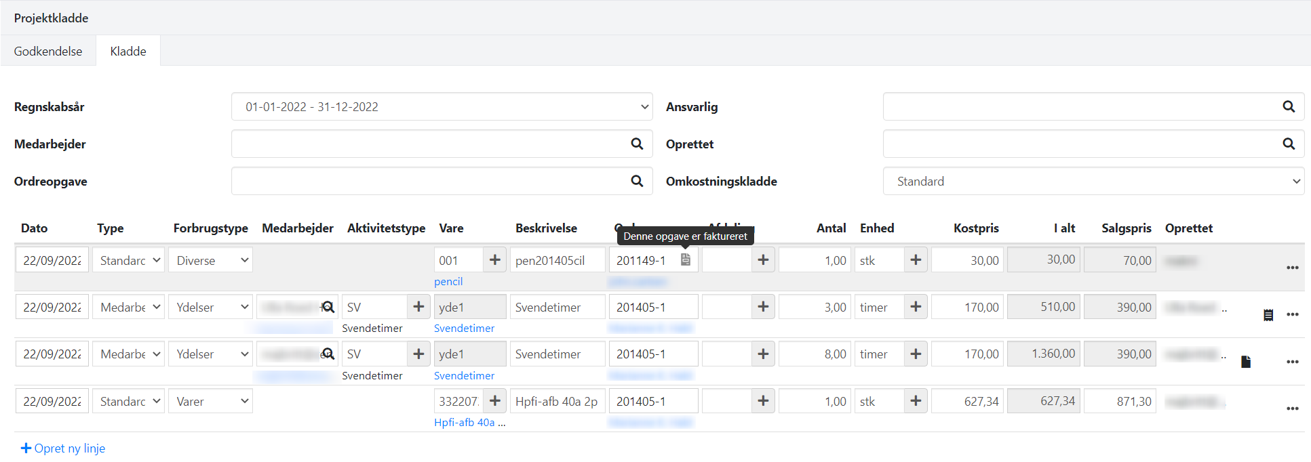
Task: Click the Ordreopgave filter search icon
Action: [637, 181]
